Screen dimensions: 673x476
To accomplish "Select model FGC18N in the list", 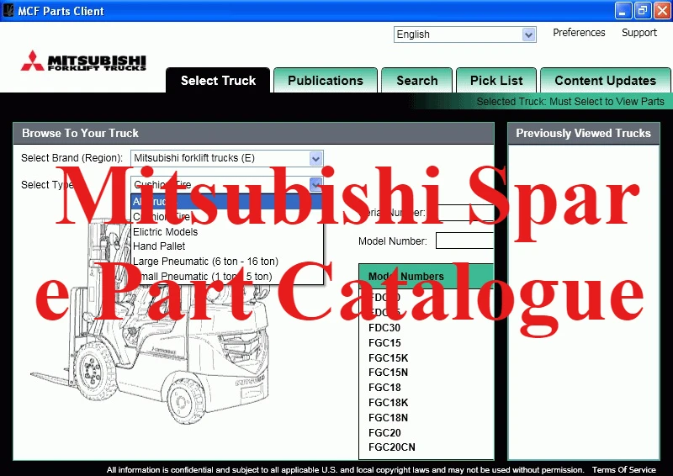I will click(388, 418).
